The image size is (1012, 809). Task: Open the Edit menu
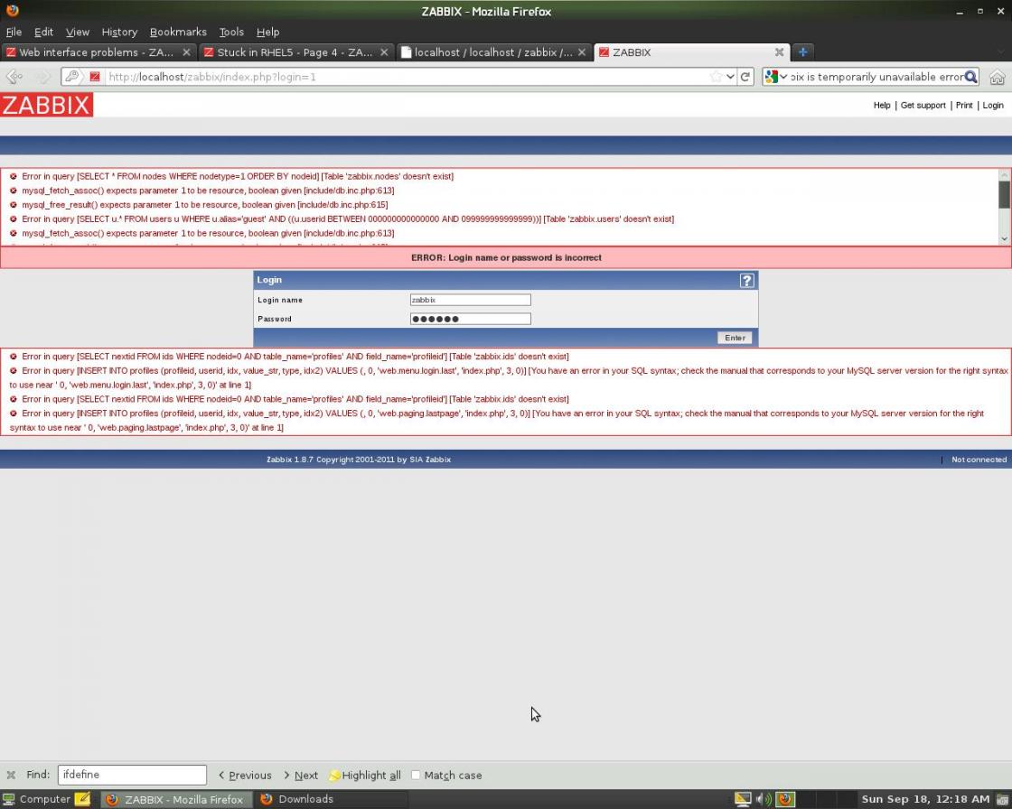pyautogui.click(x=43, y=32)
